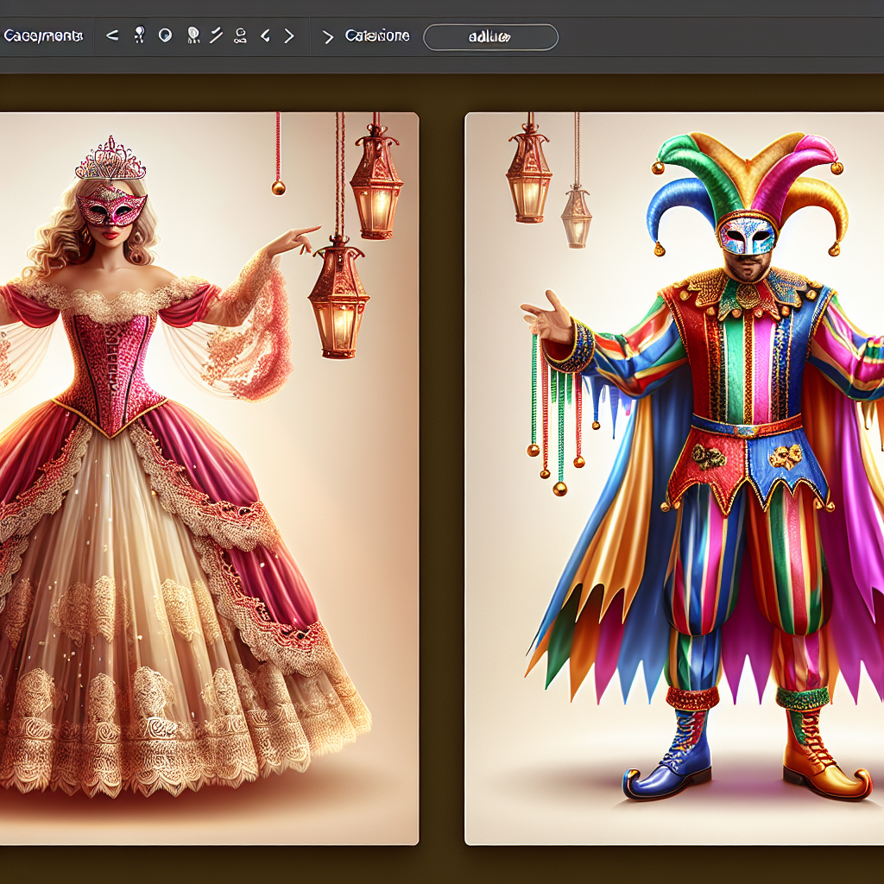Activate the slash annotation tool
Image resolution: width=884 pixels, height=884 pixels.
click(x=215, y=36)
